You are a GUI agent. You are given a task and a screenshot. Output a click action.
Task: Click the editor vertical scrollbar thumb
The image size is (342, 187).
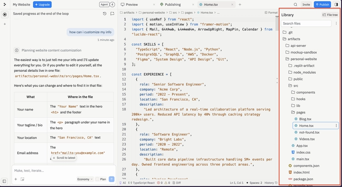tap(277, 24)
